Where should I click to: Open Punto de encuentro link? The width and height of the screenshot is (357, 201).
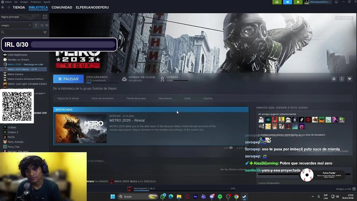coord(102,98)
